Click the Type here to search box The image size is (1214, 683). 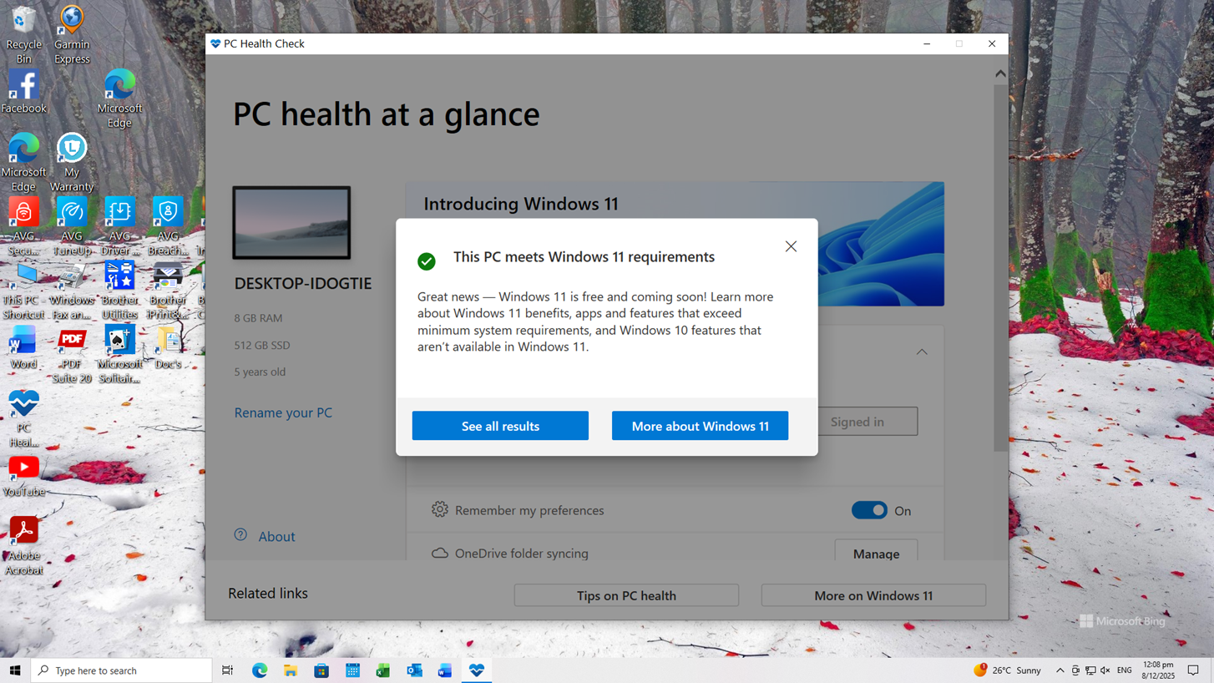click(x=122, y=670)
